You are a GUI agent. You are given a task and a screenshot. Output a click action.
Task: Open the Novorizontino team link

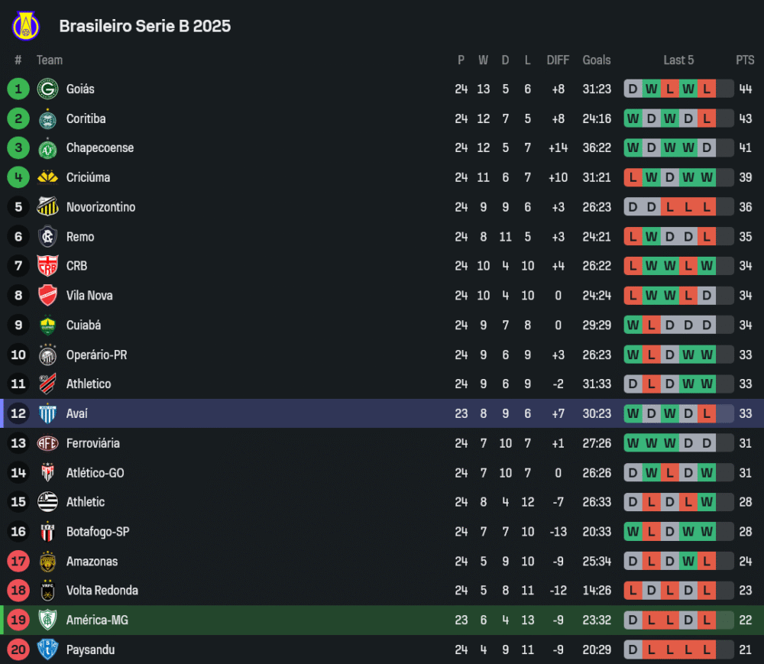[x=100, y=207]
